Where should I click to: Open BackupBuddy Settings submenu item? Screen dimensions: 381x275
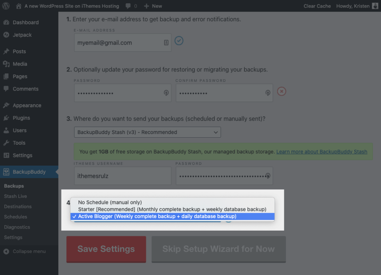tap(13, 237)
